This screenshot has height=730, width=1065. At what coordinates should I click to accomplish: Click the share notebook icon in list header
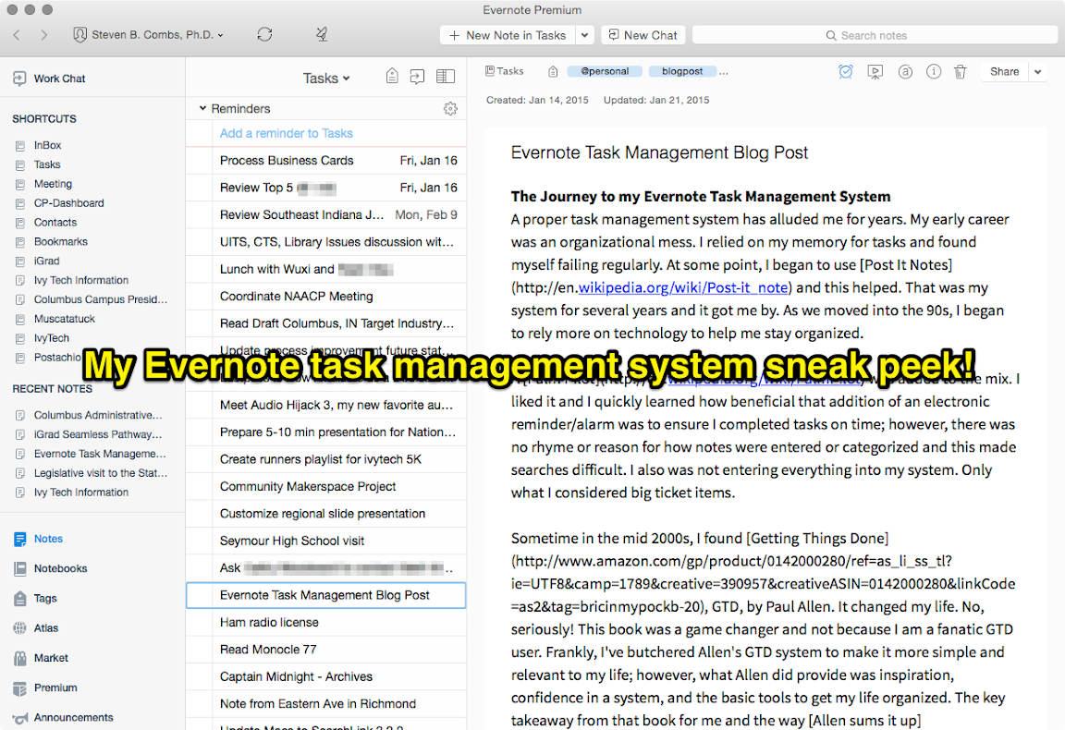click(417, 77)
